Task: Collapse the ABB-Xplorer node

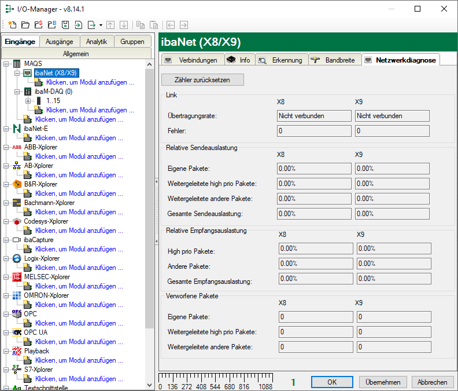Action: 6,147
